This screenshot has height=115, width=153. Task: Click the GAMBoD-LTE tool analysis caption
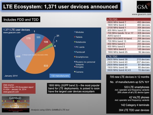pyautogui.click(x=50, y=110)
